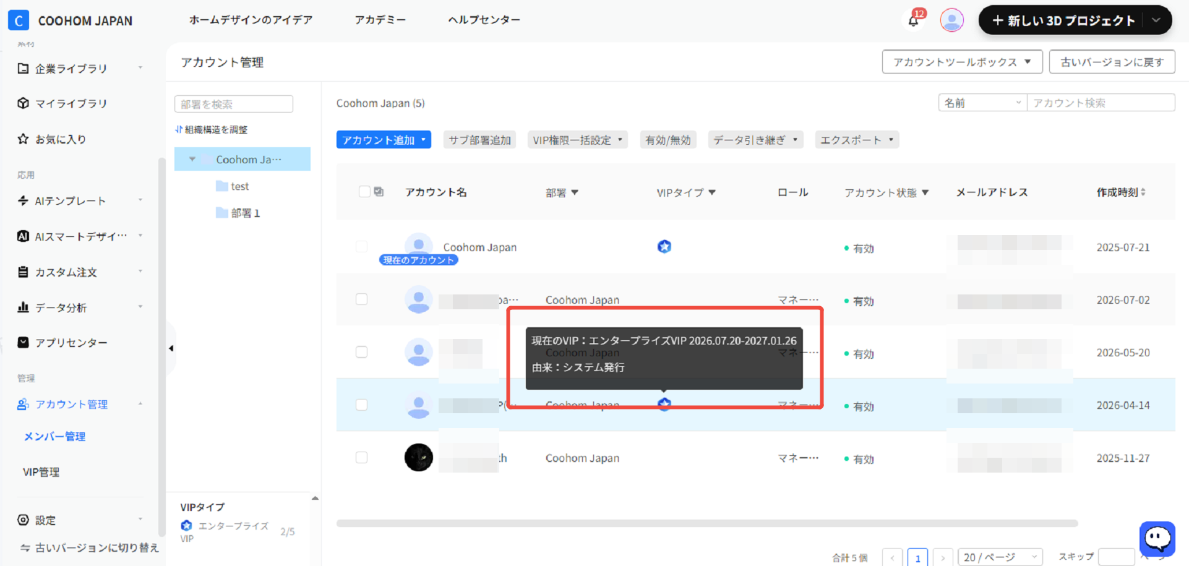Click the AIスマートデザイン AI icon
This screenshot has width=1189, height=566.
[23, 236]
